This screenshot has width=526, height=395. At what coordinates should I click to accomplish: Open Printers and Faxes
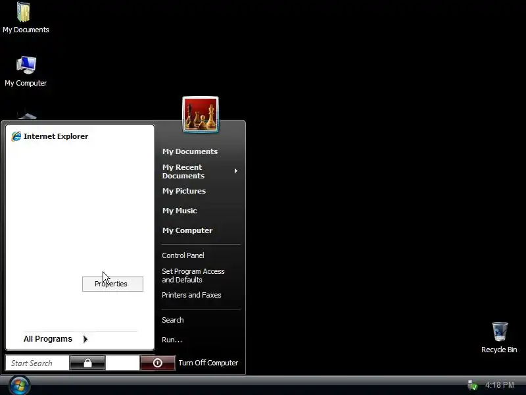pos(191,295)
